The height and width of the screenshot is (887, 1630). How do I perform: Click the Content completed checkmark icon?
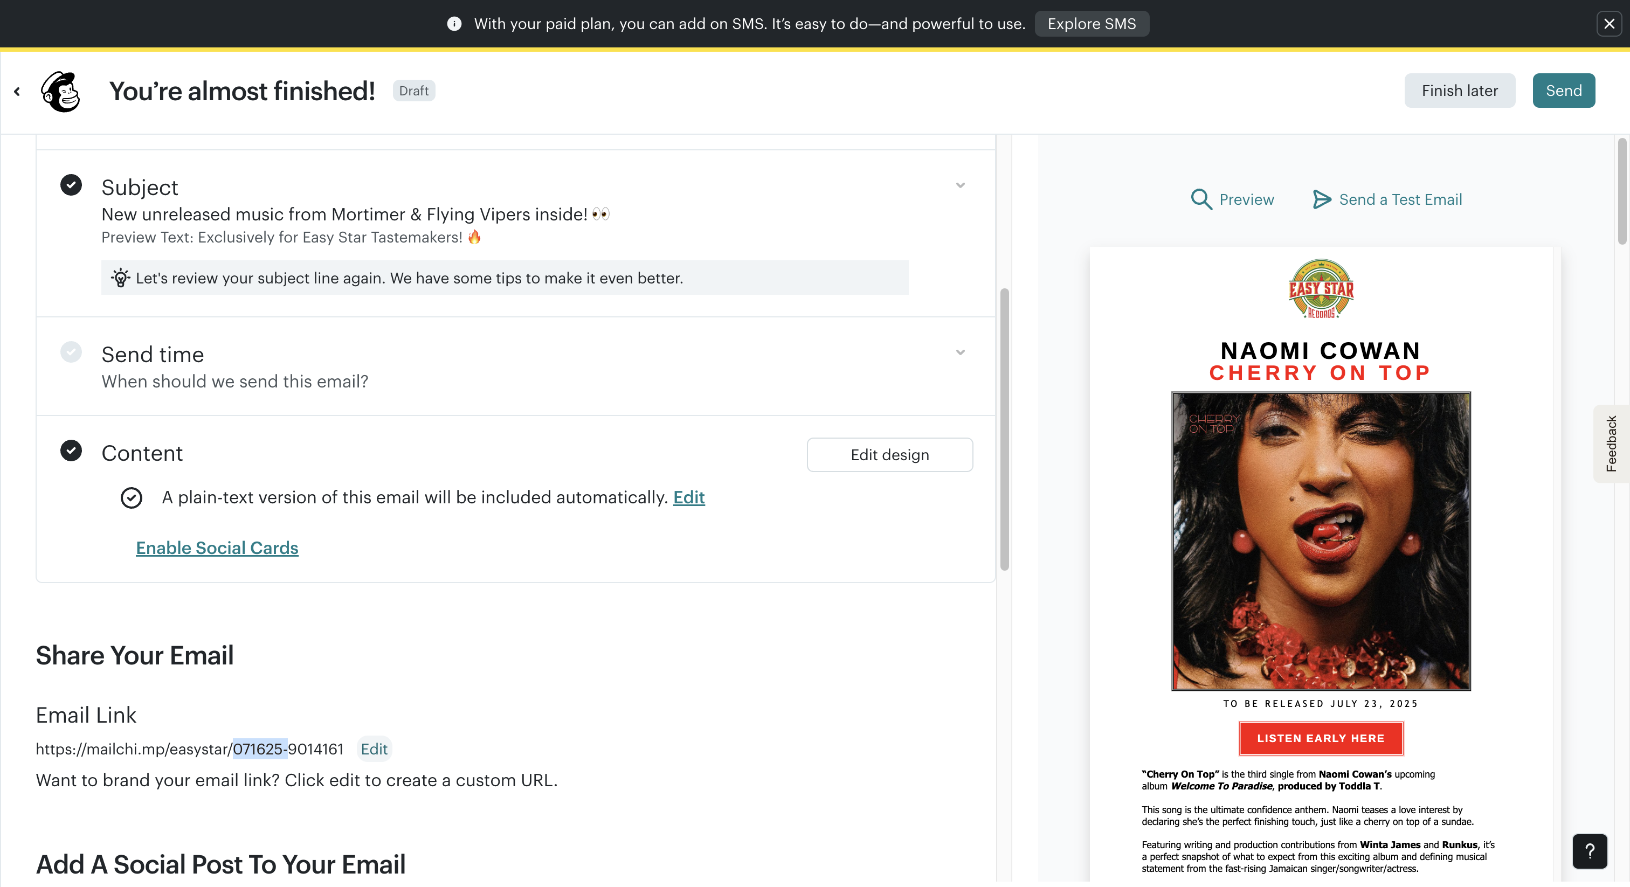(71, 451)
